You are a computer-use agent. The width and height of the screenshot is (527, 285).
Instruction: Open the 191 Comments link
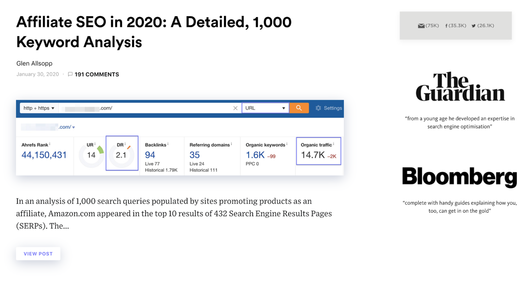[97, 74]
